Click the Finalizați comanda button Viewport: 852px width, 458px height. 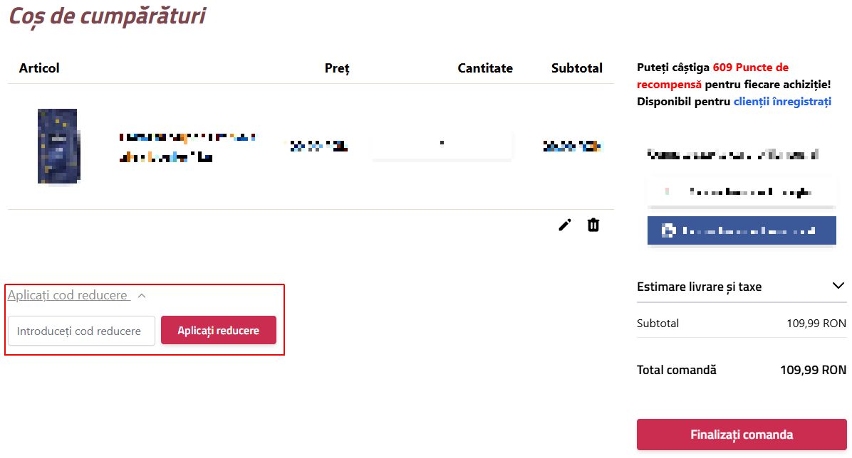(741, 435)
